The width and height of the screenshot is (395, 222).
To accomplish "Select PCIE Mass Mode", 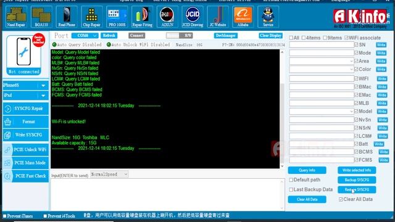I will [x=26, y=163].
